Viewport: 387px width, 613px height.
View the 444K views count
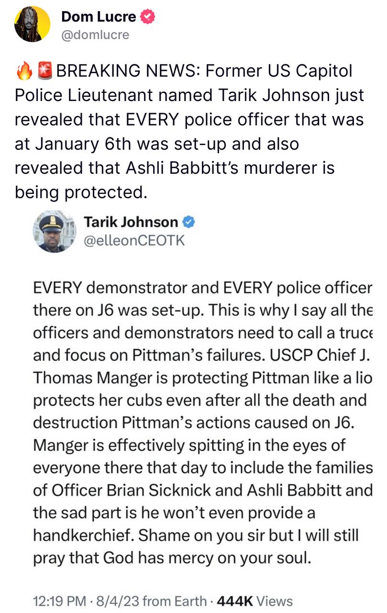point(235,601)
